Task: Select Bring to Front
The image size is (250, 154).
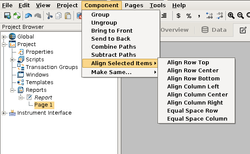Action: (x=121, y=30)
